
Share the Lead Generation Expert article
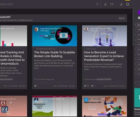pyautogui.click(x=105, y=86)
